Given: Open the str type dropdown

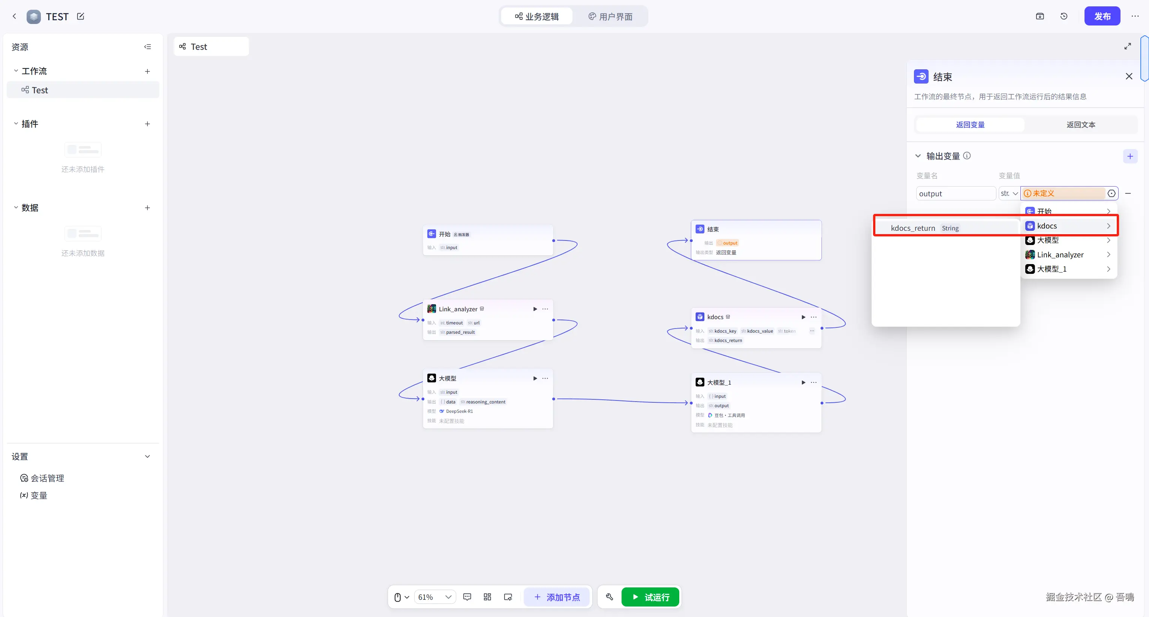Looking at the screenshot, I should point(1009,193).
